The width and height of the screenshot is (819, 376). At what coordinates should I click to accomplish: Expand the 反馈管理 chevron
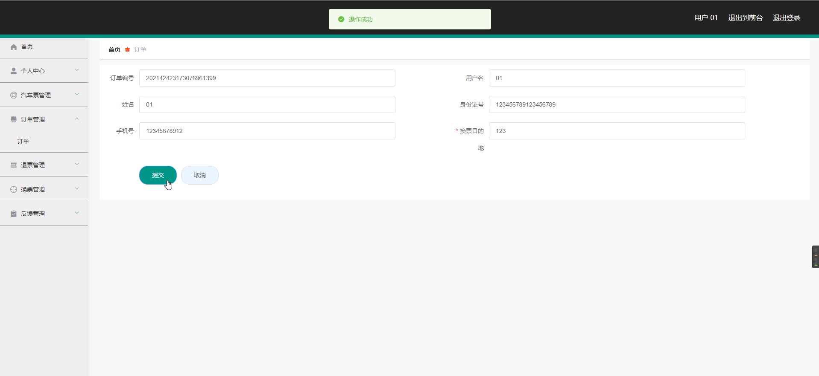click(77, 213)
